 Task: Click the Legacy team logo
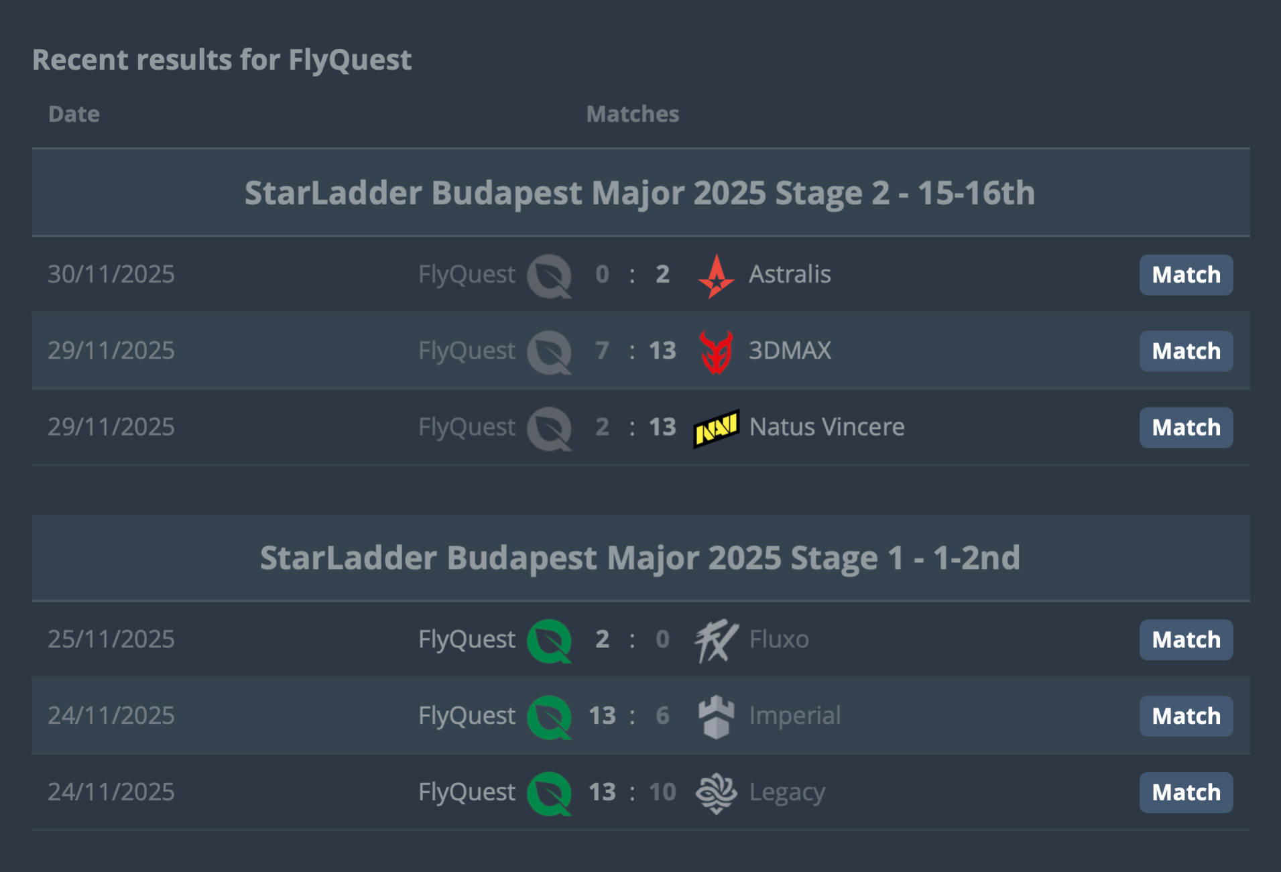716,793
